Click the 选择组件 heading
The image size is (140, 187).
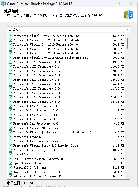pos(12,11)
